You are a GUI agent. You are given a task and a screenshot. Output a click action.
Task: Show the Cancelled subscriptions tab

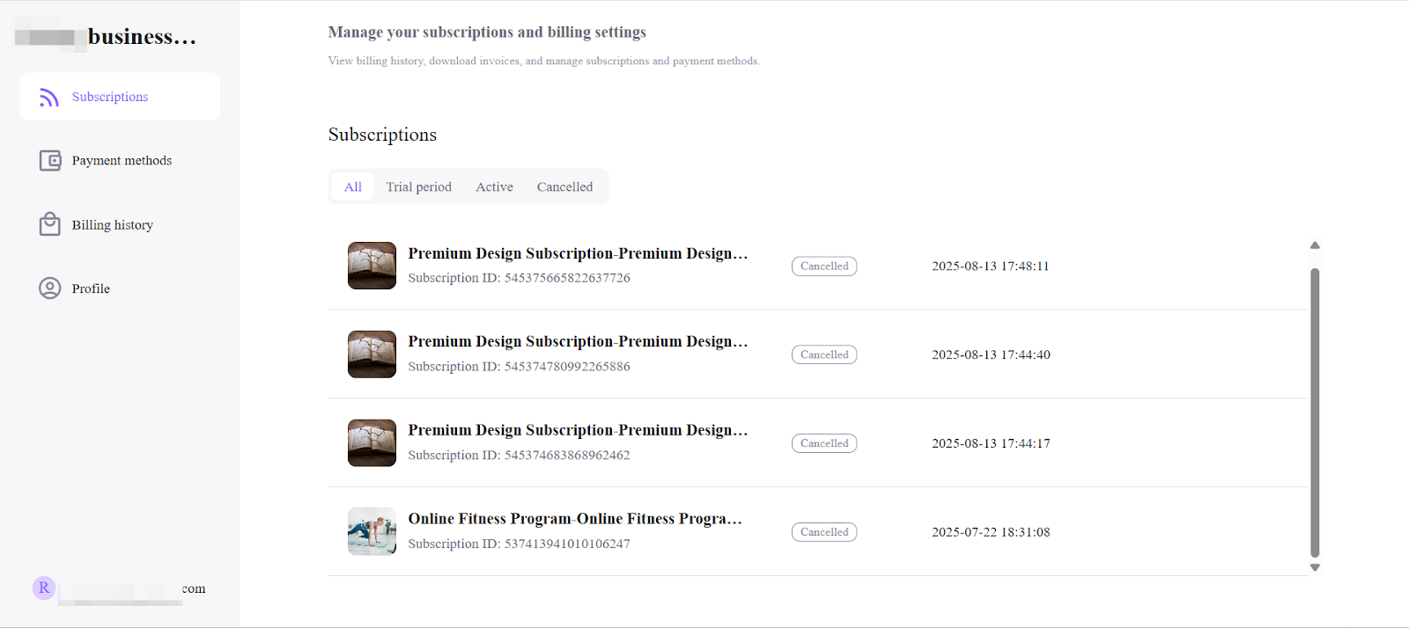pos(564,187)
